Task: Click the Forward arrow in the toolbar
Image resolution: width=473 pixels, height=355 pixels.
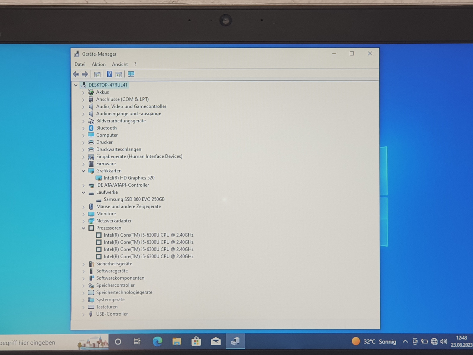Action: (85, 74)
